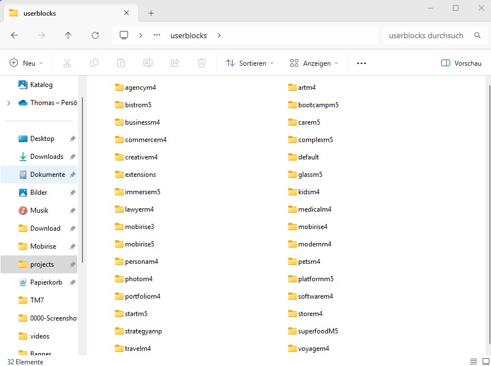The image size is (491, 366).
Task: Open the Sortieren dropdown
Action: [250, 63]
